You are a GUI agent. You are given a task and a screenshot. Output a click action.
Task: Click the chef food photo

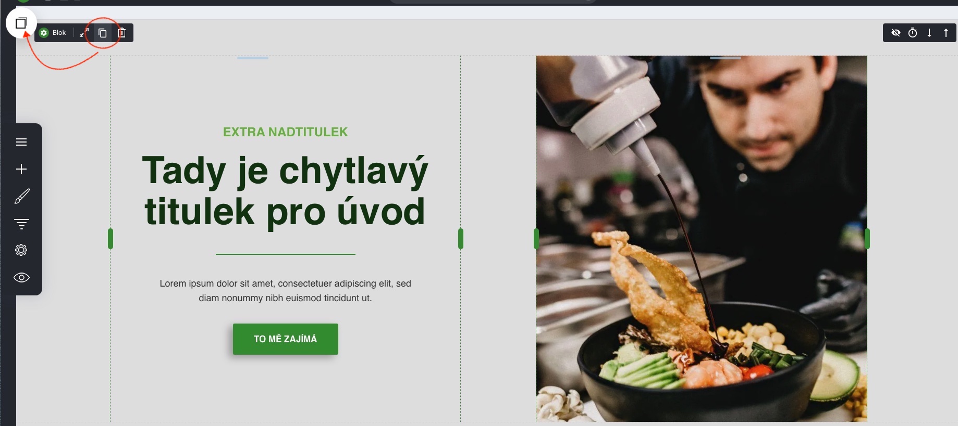[702, 238]
